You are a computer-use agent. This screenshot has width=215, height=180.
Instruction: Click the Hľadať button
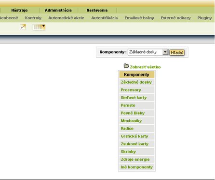pyautogui.click(x=177, y=52)
